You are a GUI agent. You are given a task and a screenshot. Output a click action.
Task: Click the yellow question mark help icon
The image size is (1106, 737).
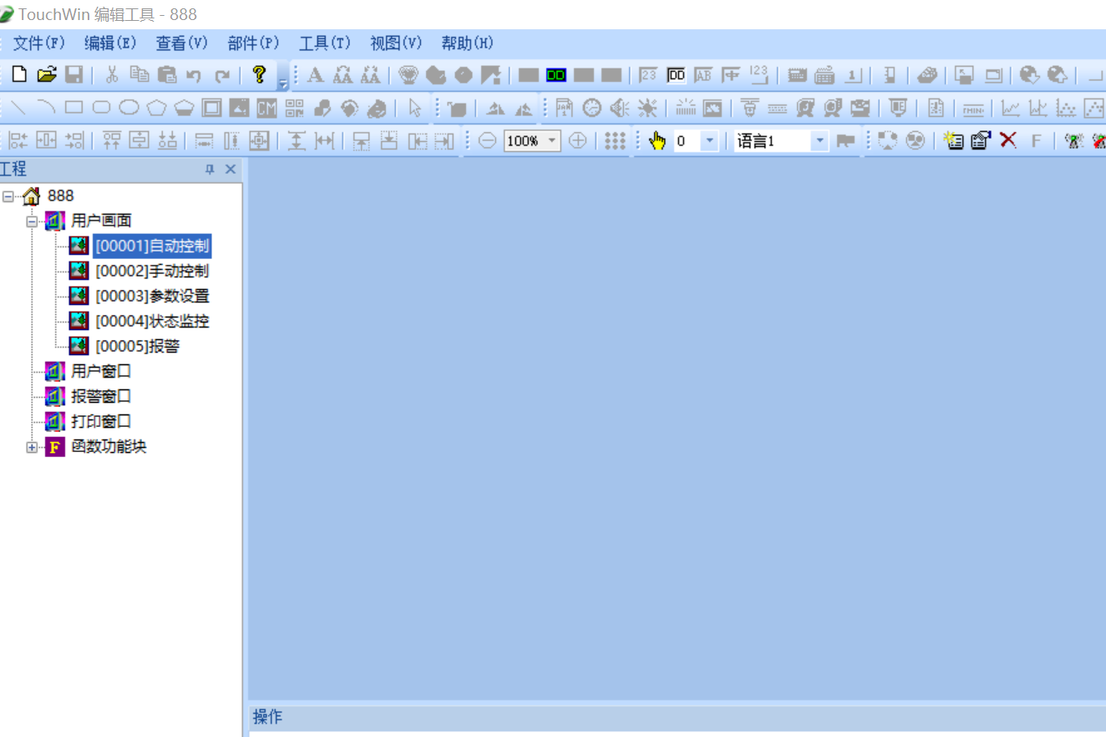(x=259, y=75)
